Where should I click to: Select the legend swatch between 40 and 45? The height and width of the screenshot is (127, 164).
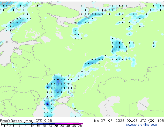70,124
